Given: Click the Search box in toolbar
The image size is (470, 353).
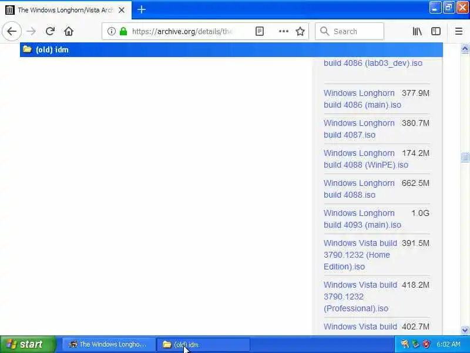Looking at the screenshot, I should tap(350, 31).
